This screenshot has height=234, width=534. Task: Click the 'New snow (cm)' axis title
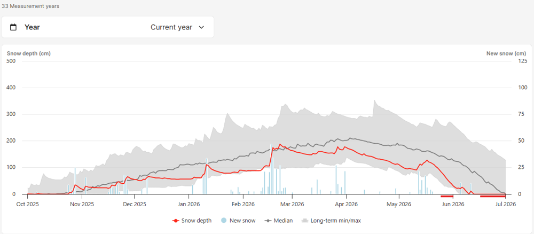(x=506, y=53)
